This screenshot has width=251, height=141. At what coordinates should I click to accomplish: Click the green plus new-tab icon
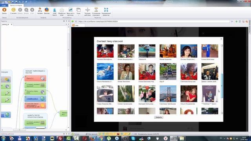(x=236, y=22)
